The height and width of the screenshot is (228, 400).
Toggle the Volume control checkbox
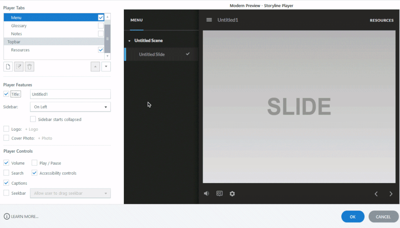(x=6, y=163)
